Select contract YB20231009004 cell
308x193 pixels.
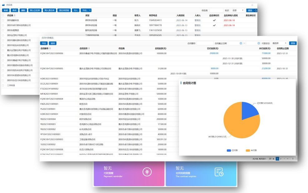pyautogui.click(x=48, y=119)
